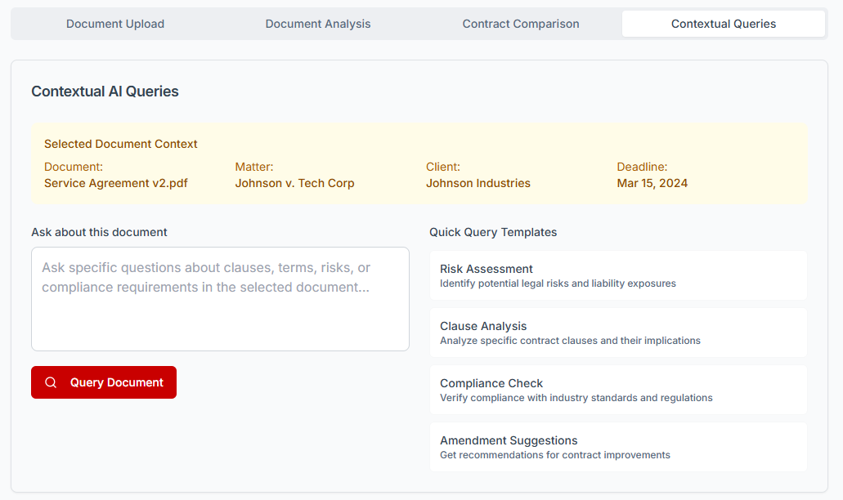Click the Selected Document Context title
Screen dimensions: 843x500
[x=121, y=144]
